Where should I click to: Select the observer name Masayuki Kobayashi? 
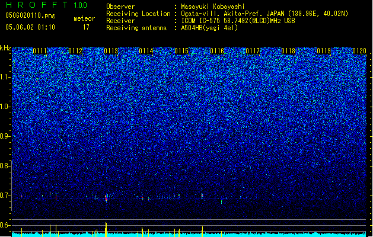tap(213, 7)
